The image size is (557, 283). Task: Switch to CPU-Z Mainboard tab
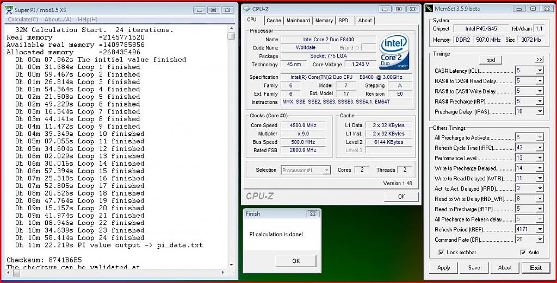coord(298,21)
